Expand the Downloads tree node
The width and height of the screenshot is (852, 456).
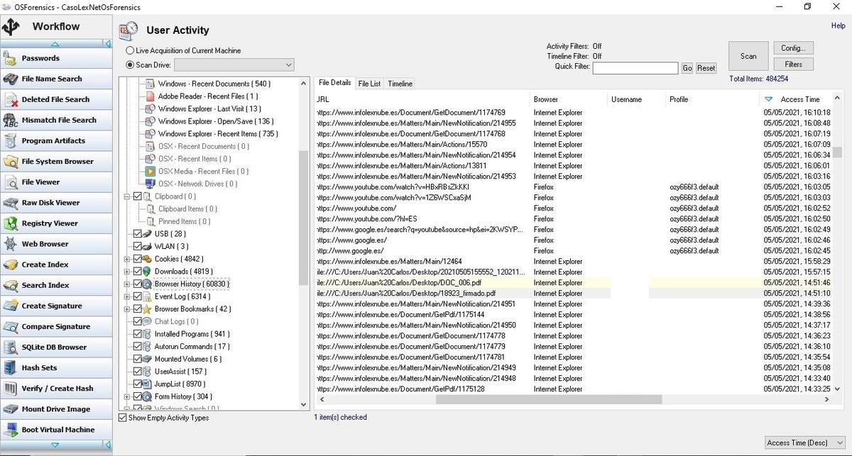coord(127,272)
